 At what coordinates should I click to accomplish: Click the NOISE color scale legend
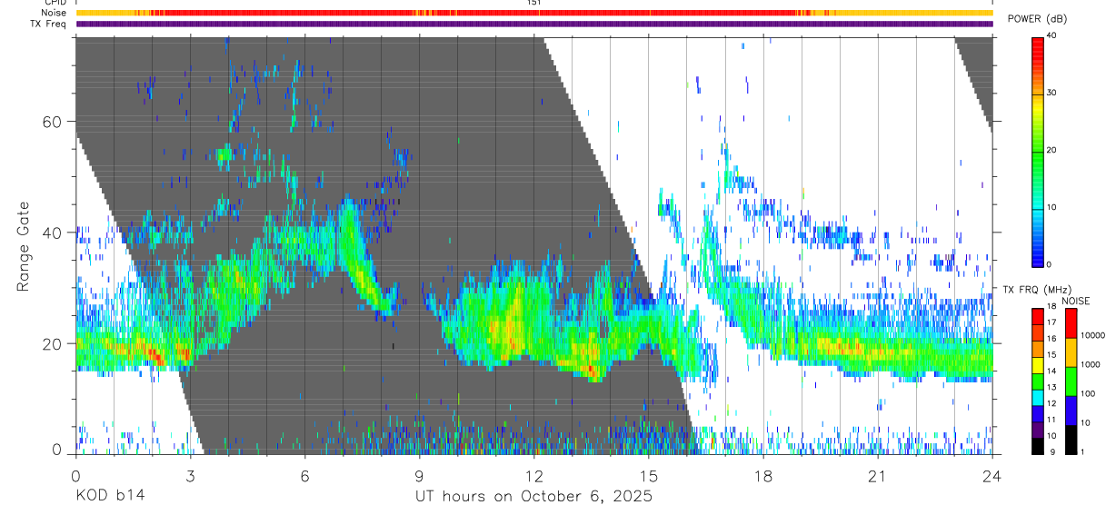(1071, 381)
